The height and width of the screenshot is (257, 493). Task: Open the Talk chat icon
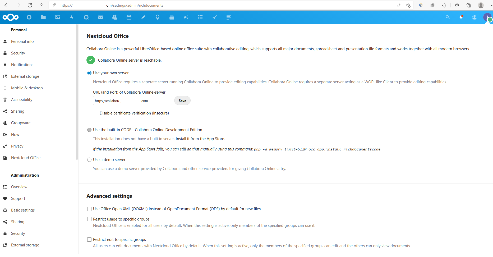click(86, 17)
